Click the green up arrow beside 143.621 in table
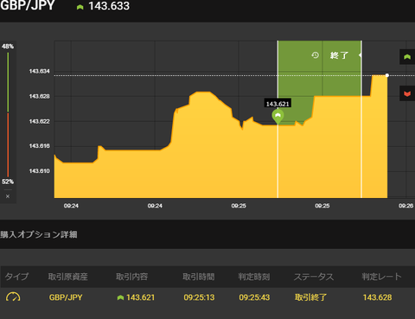This screenshot has height=319, width=415. [x=120, y=297]
